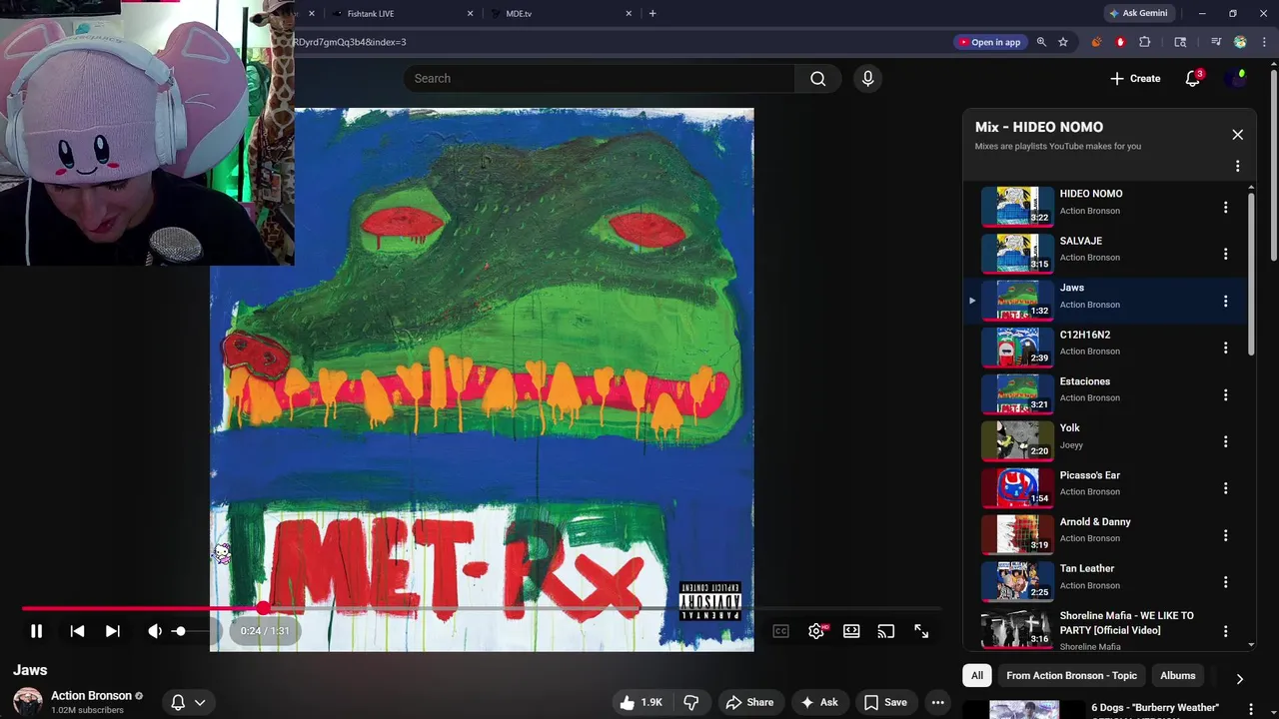Open browser media controls icon
This screenshot has width=1279, height=719.
1216,42
